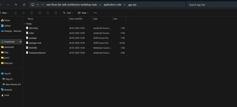Open the part2 folder in sidebar

7,58
